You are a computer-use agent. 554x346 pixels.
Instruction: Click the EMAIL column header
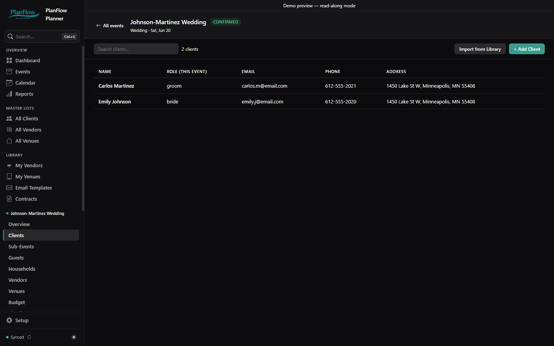pyautogui.click(x=249, y=72)
